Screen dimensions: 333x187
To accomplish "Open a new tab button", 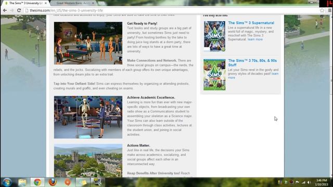I will pos(102,3).
